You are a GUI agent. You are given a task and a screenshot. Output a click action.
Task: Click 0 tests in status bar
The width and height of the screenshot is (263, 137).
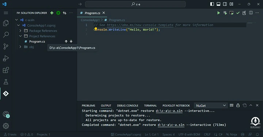pyautogui.click(x=10, y=134)
